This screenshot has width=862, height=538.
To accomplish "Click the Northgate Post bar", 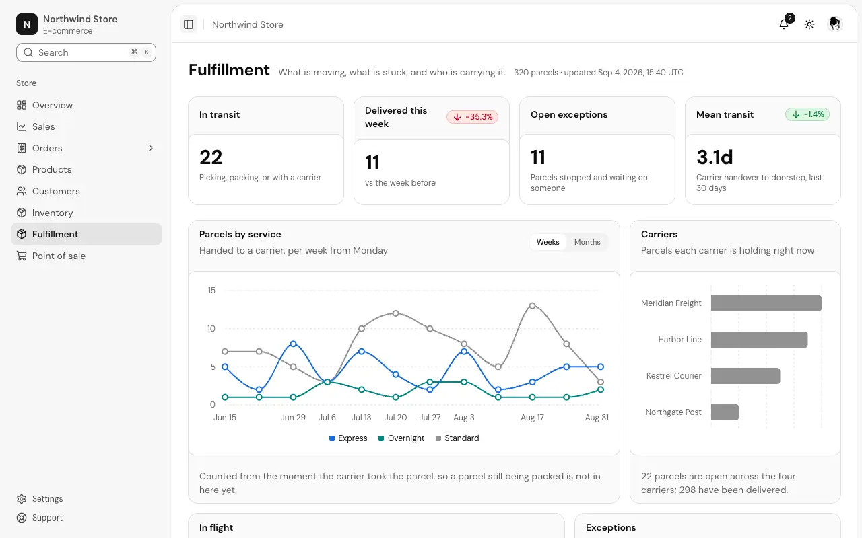I will (725, 412).
